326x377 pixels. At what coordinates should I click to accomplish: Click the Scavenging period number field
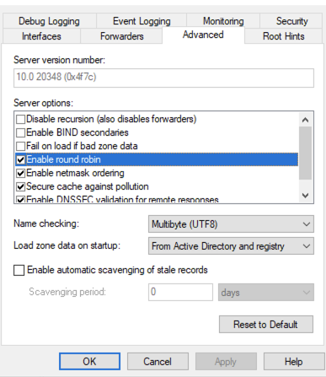pos(180,292)
